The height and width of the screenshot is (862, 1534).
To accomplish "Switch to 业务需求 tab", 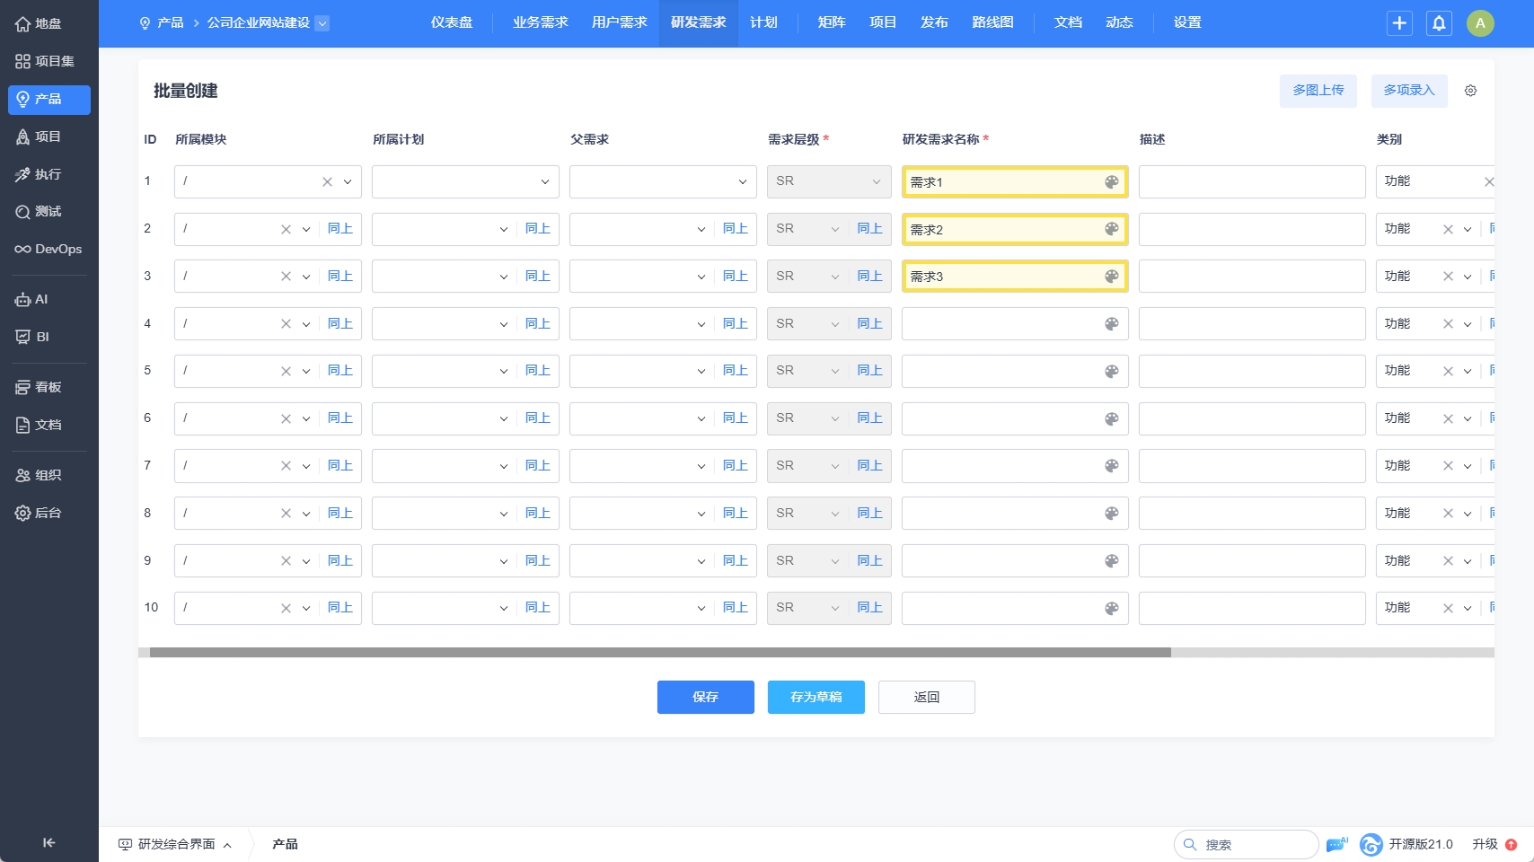I will [x=540, y=22].
